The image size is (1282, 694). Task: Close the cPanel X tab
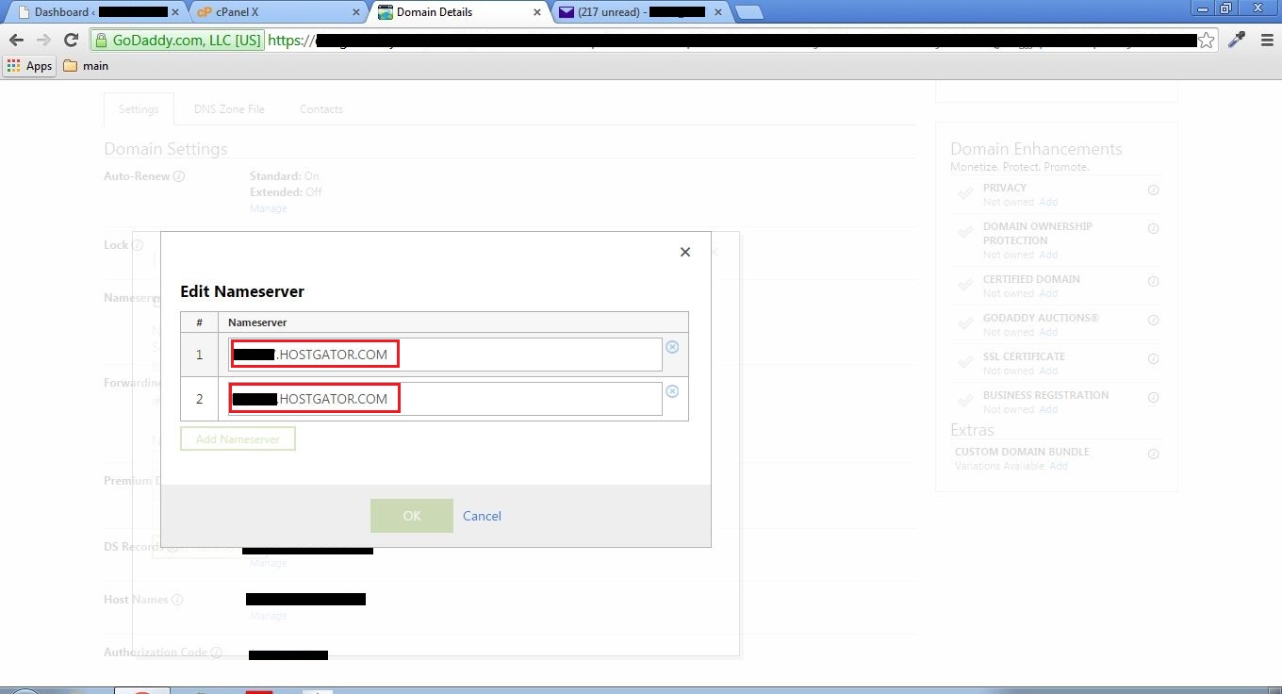[x=355, y=12]
